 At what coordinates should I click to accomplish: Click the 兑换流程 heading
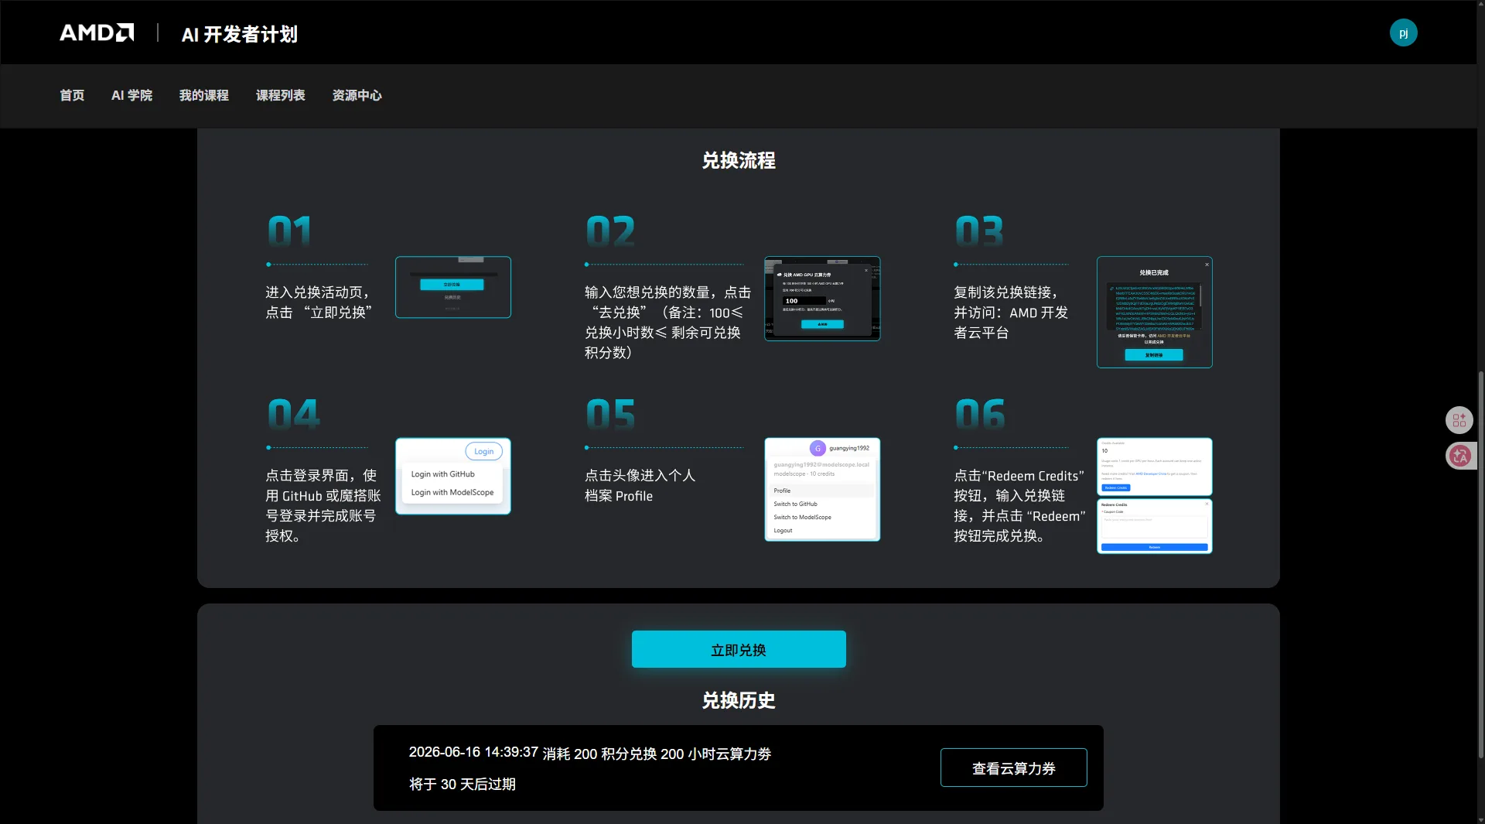click(739, 160)
